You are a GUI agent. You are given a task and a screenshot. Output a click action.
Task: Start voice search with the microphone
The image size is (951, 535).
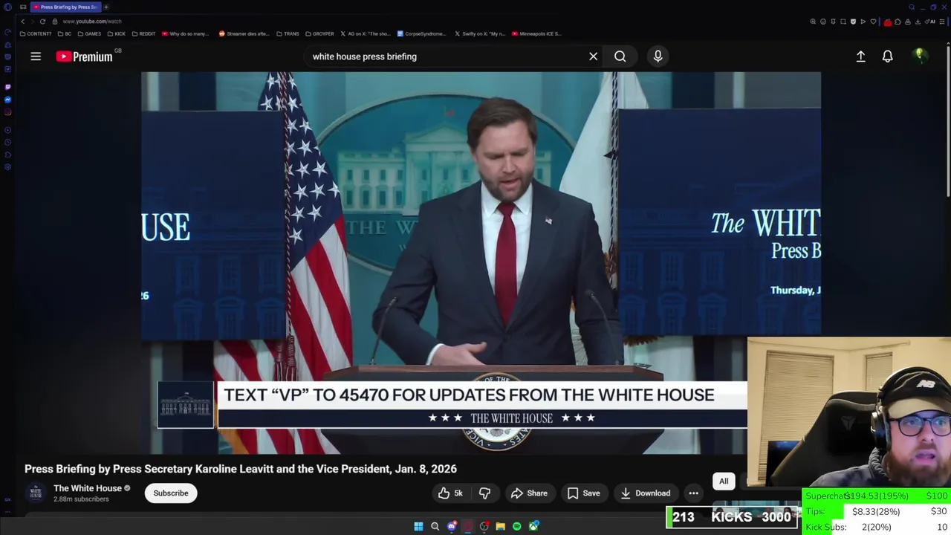658,56
